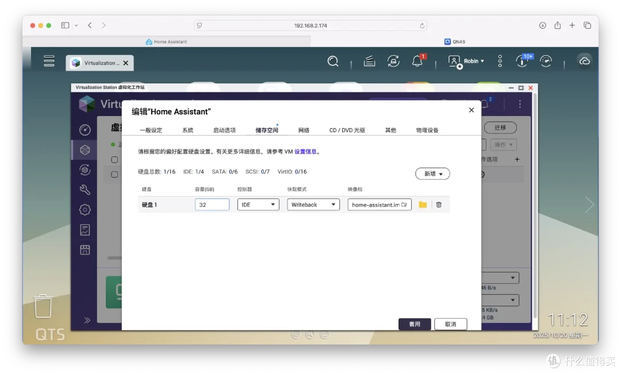Open the QTS search magnifier
Viewport: 621px width, 374px height.
[333, 61]
